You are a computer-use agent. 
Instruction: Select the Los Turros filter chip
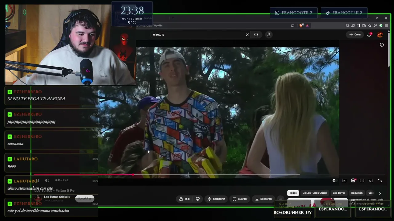pos(339,193)
